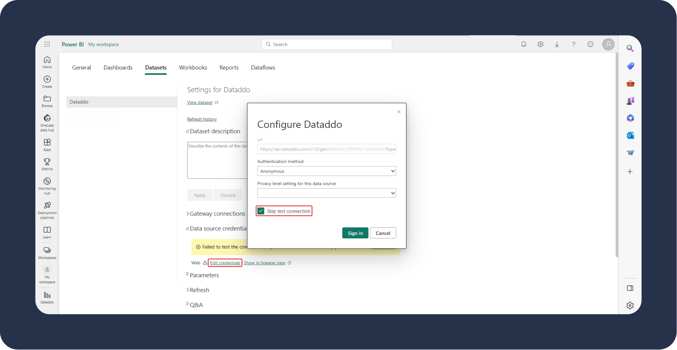The width and height of the screenshot is (677, 350).
Task: Click the dataset description text area
Action: coord(217,160)
